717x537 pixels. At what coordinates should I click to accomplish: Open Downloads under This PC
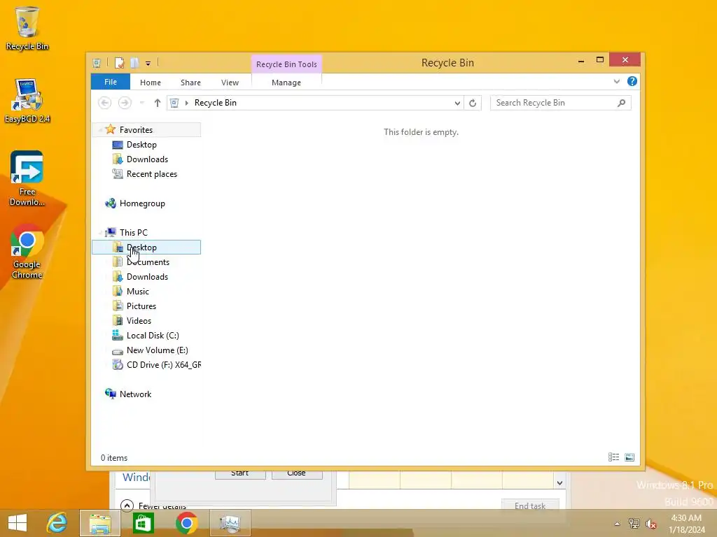pyautogui.click(x=147, y=277)
